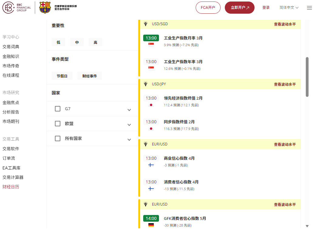
Task: Click the EBC Financial Group logo
Action: point(17,8)
